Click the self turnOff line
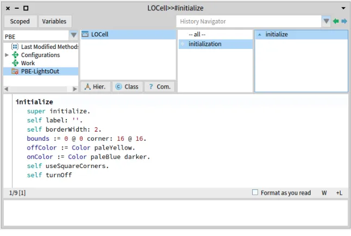This screenshot has width=351, height=236. click(x=49, y=175)
